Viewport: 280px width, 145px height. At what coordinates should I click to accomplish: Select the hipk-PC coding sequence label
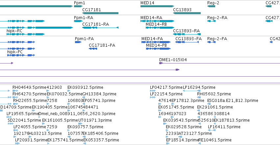pos(15,52)
